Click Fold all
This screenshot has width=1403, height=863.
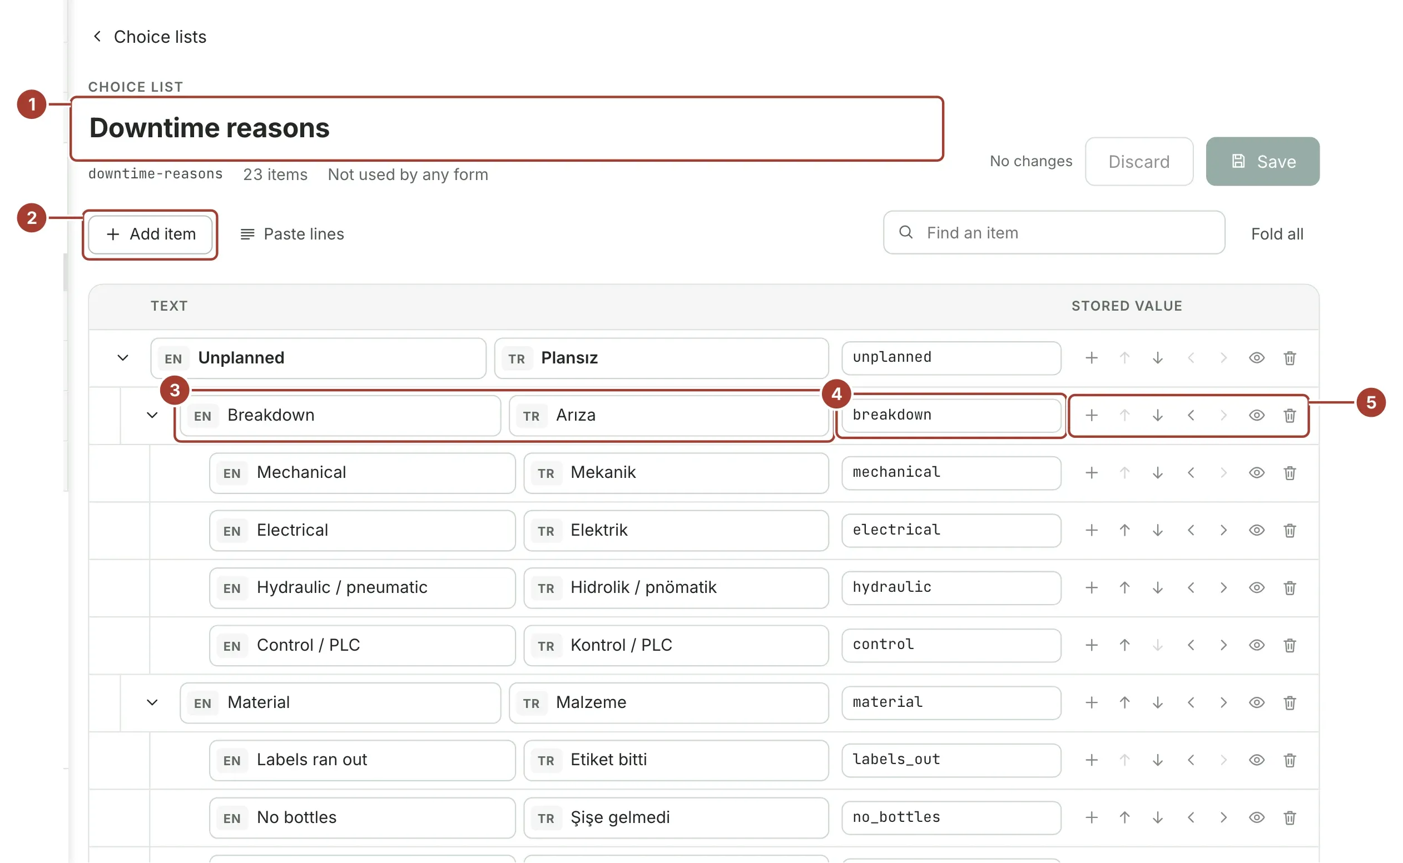[1277, 234]
